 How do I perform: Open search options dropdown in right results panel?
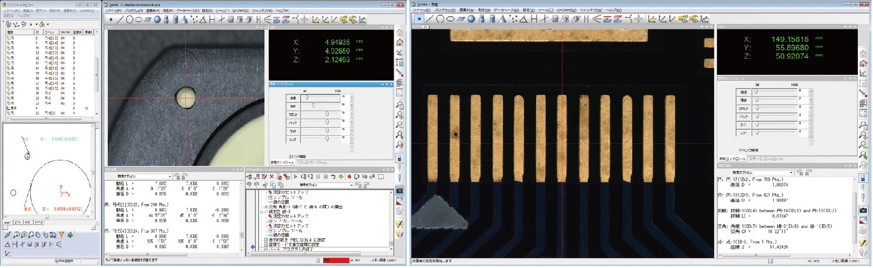(791, 172)
